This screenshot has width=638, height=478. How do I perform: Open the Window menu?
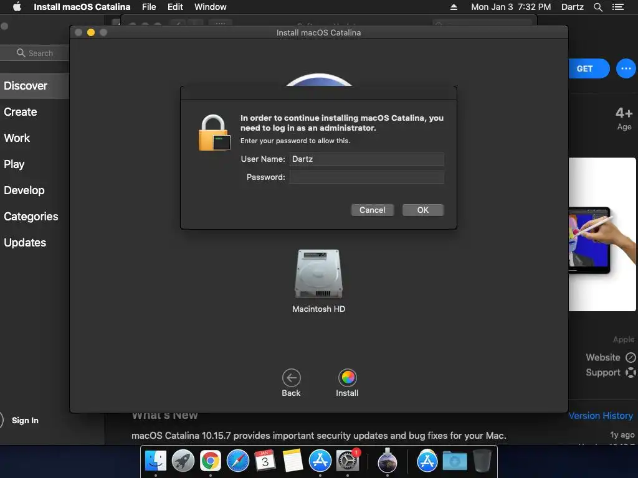point(211,7)
